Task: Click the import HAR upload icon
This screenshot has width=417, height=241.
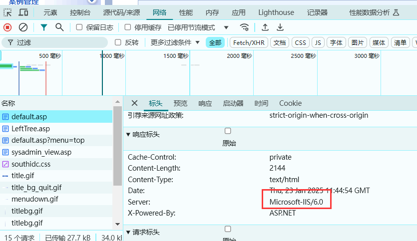Action: pos(265,27)
